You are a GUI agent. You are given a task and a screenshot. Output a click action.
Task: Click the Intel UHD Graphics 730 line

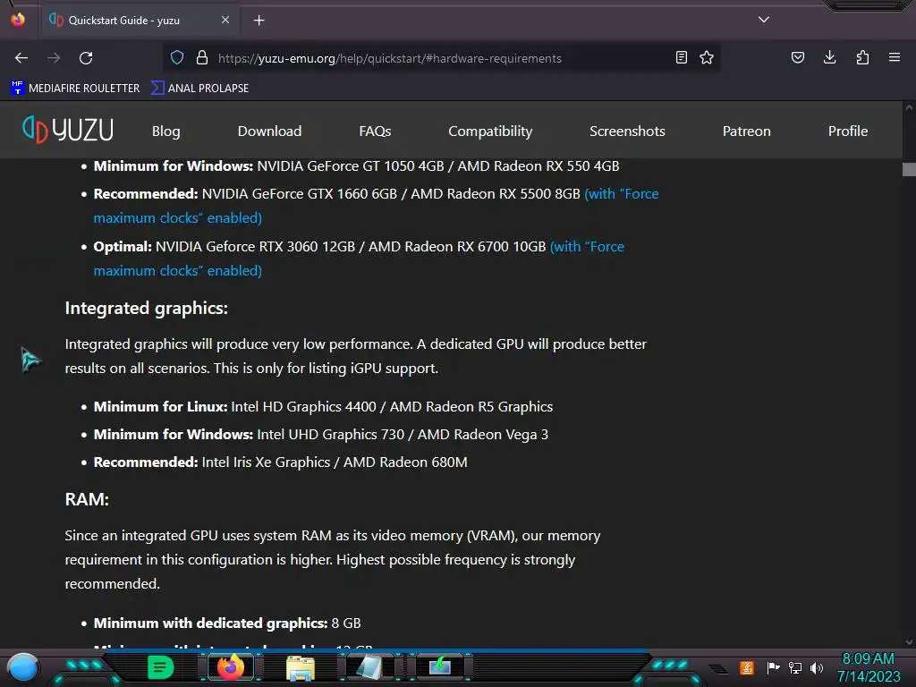(321, 435)
